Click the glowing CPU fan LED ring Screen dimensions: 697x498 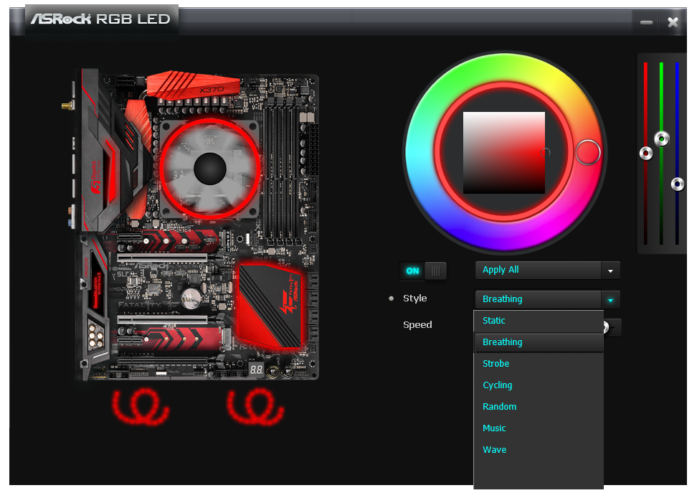[x=210, y=169]
